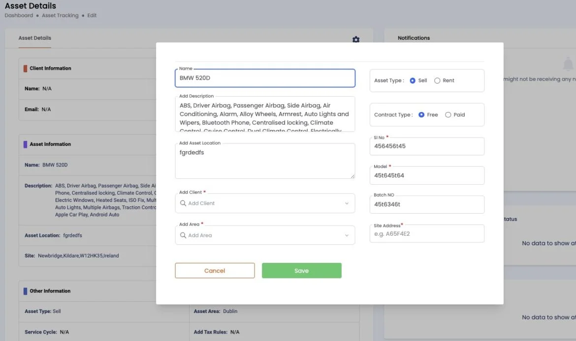Open Asset Tracking breadcrumb link

coord(60,16)
